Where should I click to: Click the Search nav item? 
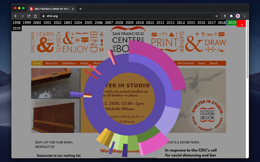[214, 63]
